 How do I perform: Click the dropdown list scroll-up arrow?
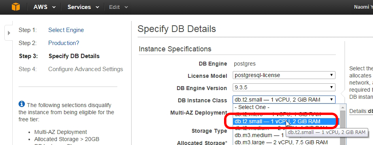coord(343,107)
